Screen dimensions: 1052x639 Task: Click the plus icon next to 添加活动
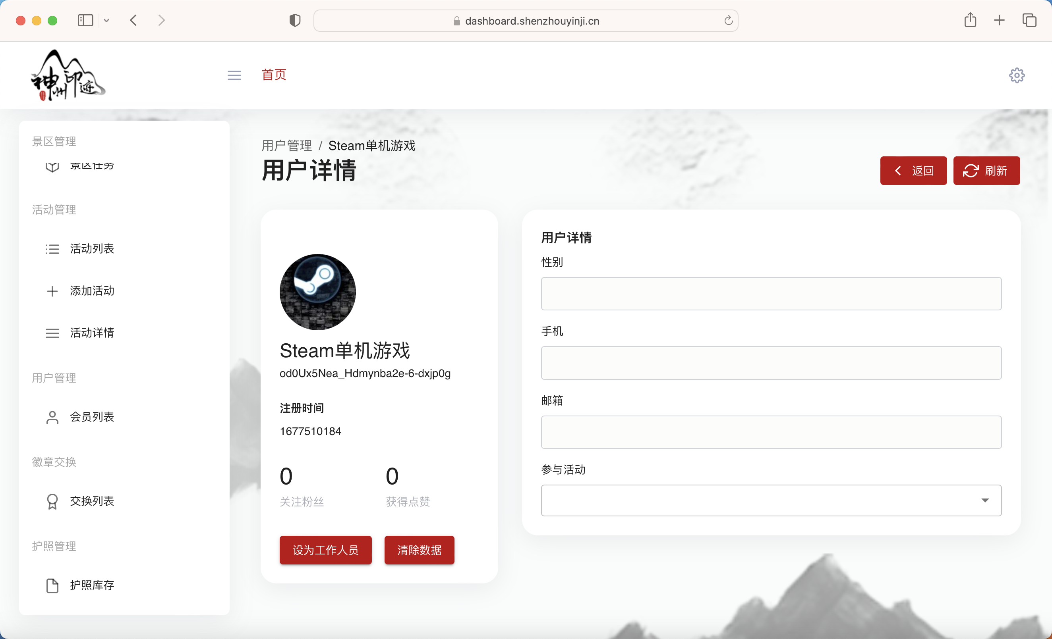52,291
